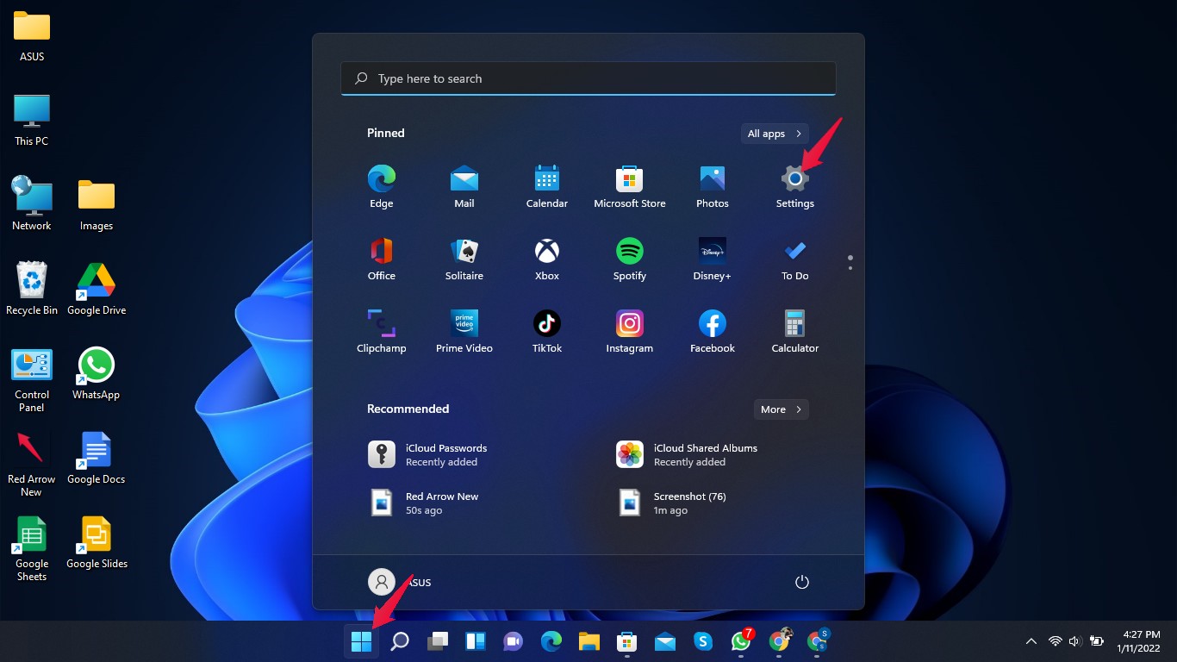Click the Start button on the taskbar
The width and height of the screenshot is (1177, 662).
[x=361, y=641]
